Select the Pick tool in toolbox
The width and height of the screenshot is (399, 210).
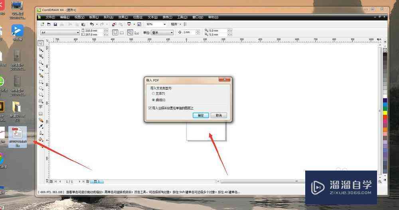point(41,43)
